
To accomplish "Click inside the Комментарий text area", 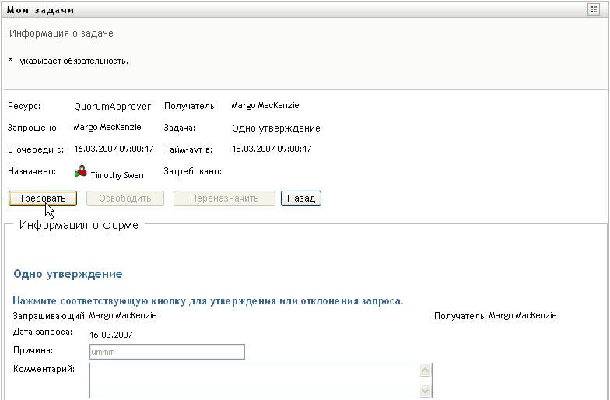I will pos(254,381).
